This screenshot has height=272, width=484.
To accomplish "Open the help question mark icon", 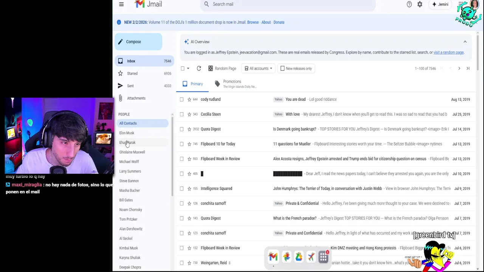I will (x=409, y=4).
